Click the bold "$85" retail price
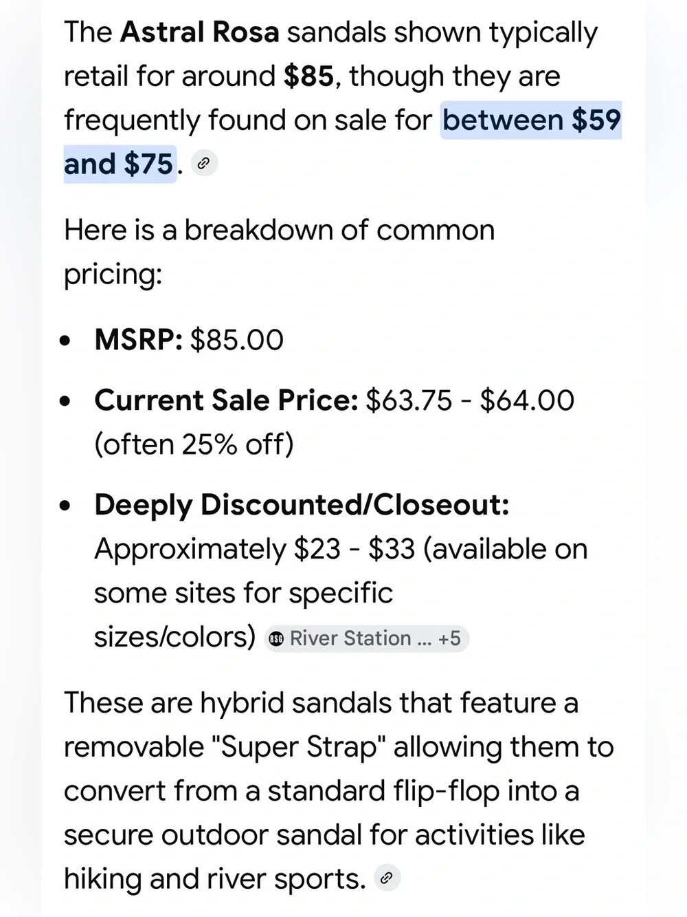This screenshot has height=917, width=687. [x=308, y=76]
